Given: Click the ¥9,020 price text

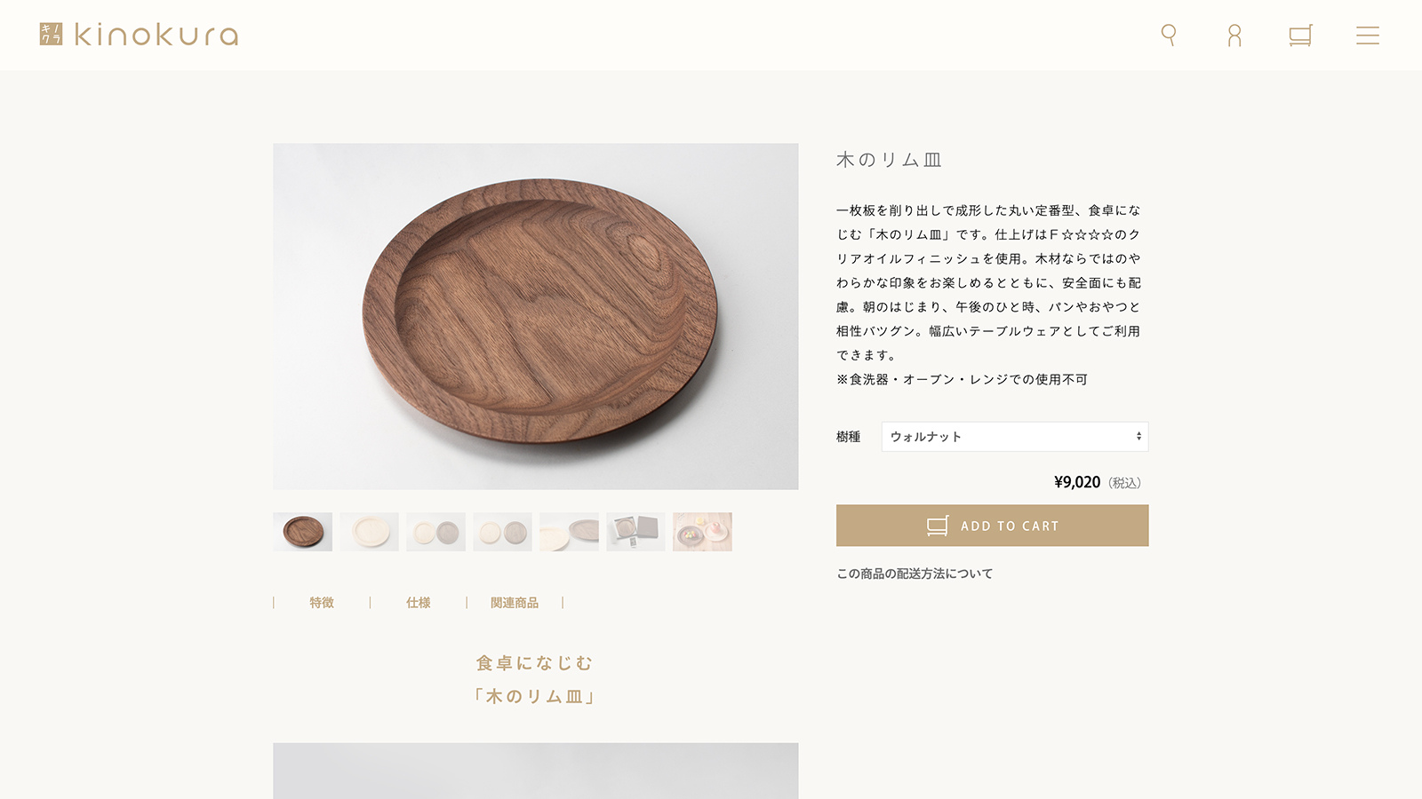Looking at the screenshot, I should tap(1077, 482).
